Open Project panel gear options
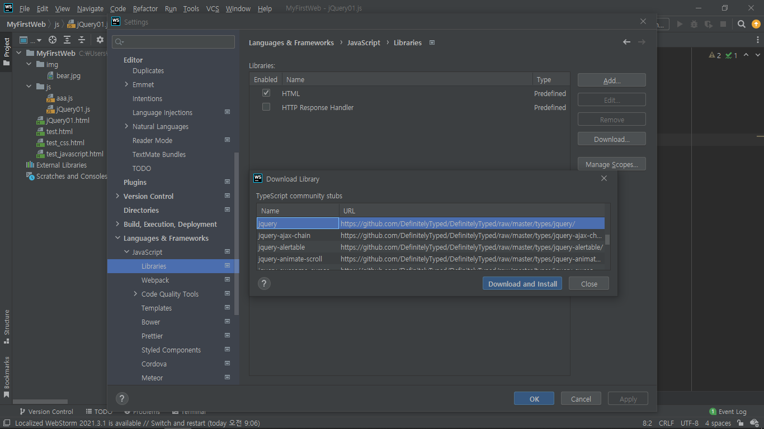 100,40
